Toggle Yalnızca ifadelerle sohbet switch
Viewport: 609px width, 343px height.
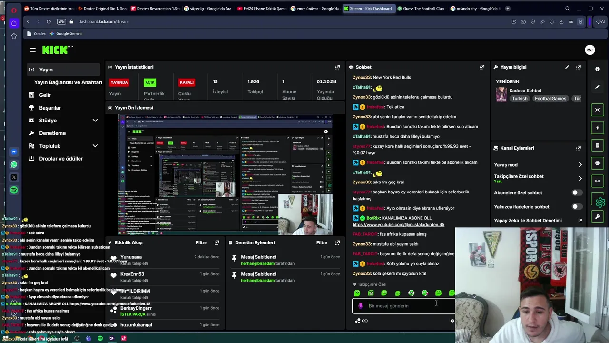[x=576, y=207]
